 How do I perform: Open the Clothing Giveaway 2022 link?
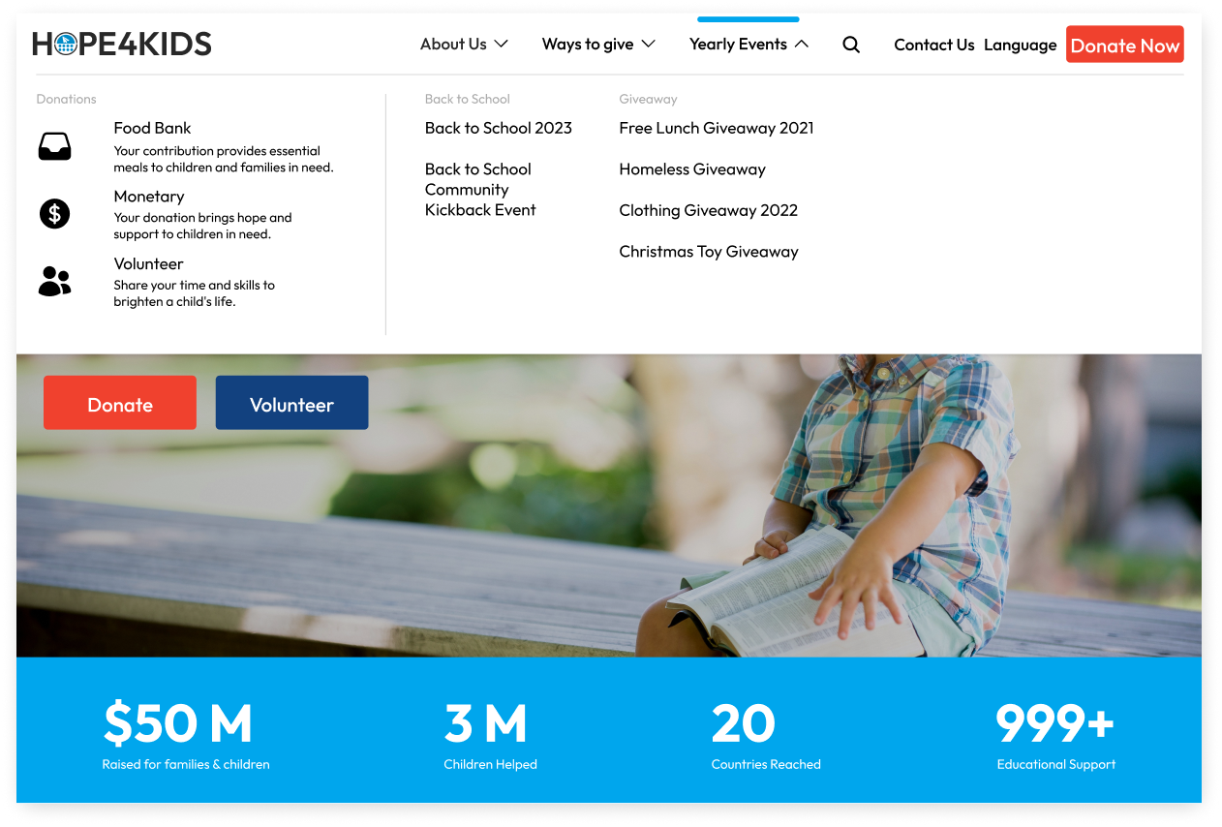point(708,210)
